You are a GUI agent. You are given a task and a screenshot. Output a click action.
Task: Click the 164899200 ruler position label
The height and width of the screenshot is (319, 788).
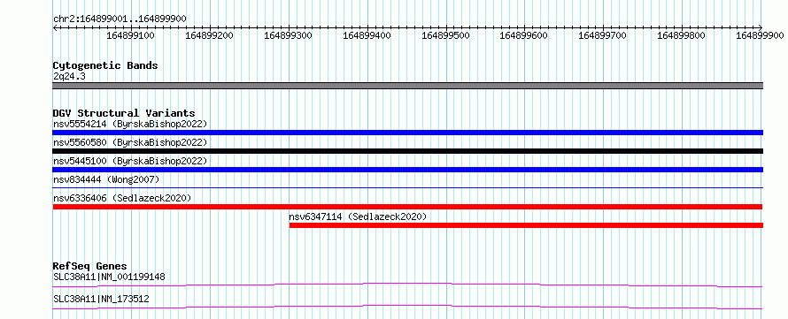[x=210, y=35]
